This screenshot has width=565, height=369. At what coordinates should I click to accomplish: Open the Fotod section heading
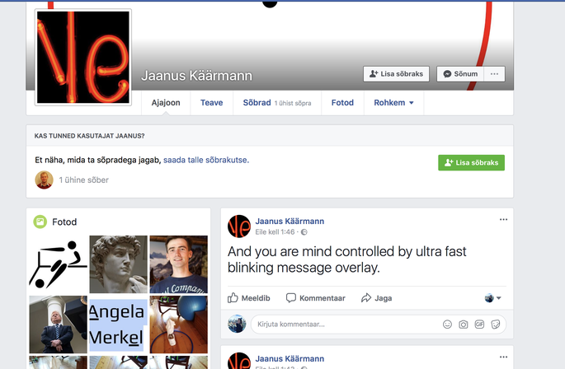pos(64,222)
